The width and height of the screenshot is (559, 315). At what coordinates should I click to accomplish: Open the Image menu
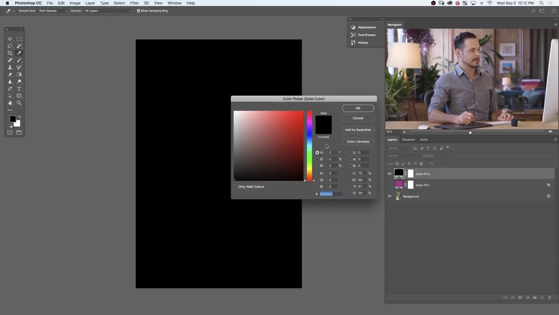tap(75, 3)
